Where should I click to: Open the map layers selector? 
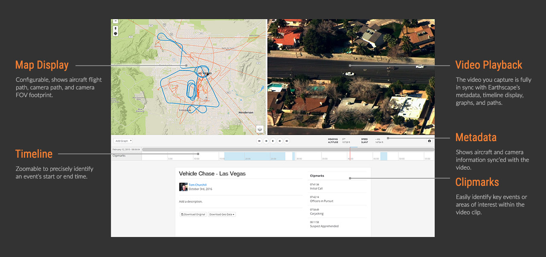click(x=260, y=129)
